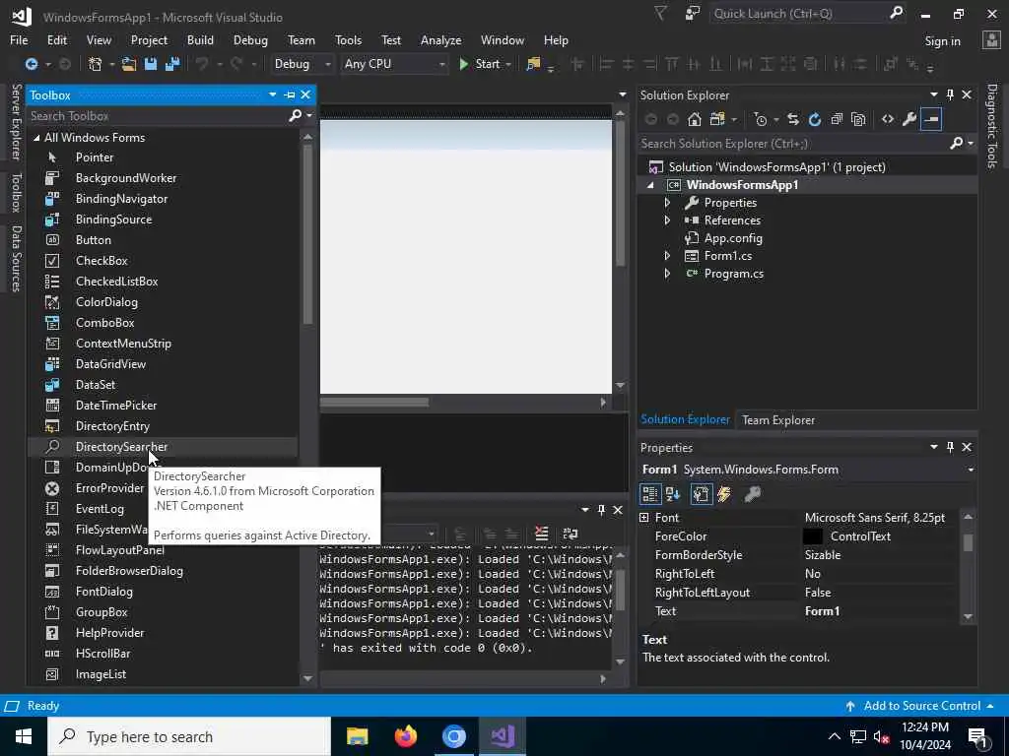Screen dimensions: 1009x756
Task: Click the Save floppy disk icon
Action: (151, 64)
